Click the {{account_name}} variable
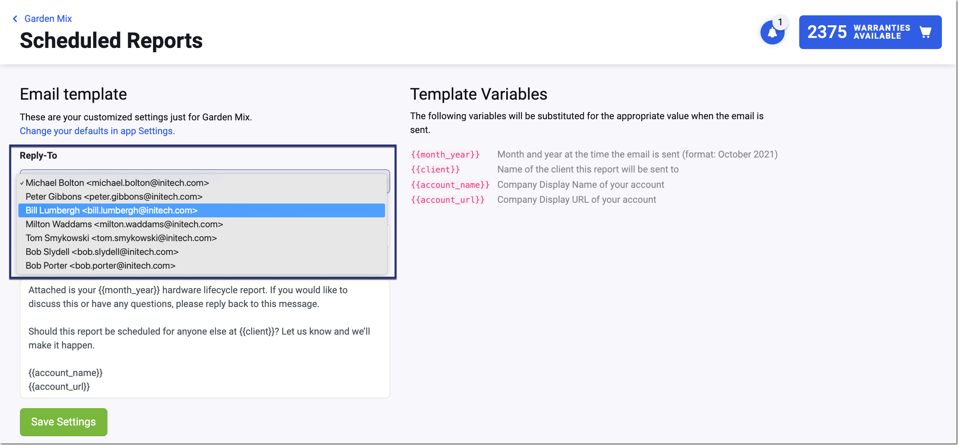Viewport: 958px width, 445px height. point(450,185)
